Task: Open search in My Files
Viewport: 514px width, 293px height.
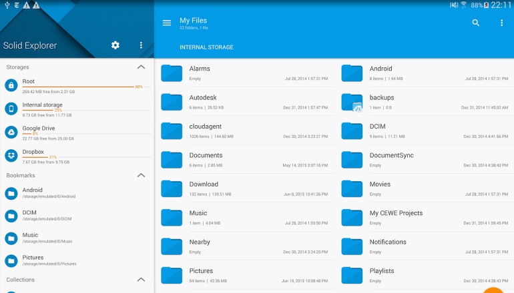Action: [x=476, y=23]
